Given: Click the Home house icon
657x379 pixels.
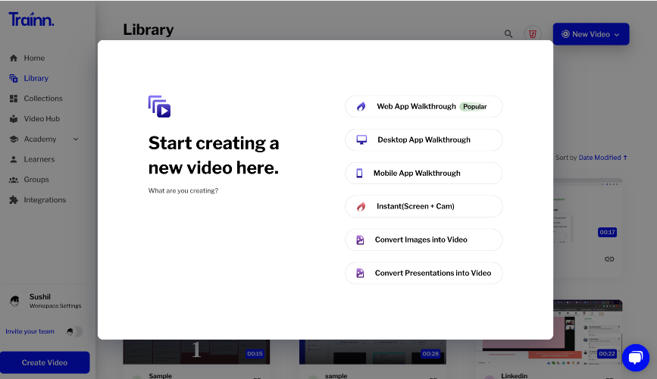Looking at the screenshot, I should [14, 58].
